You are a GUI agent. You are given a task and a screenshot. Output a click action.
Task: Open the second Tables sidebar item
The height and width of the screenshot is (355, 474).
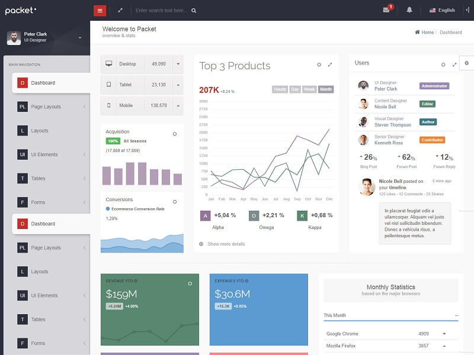[51, 319]
